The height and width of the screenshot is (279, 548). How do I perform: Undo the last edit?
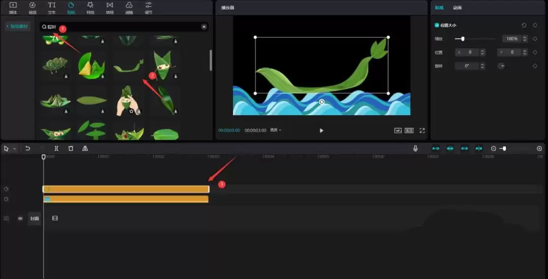(x=27, y=149)
